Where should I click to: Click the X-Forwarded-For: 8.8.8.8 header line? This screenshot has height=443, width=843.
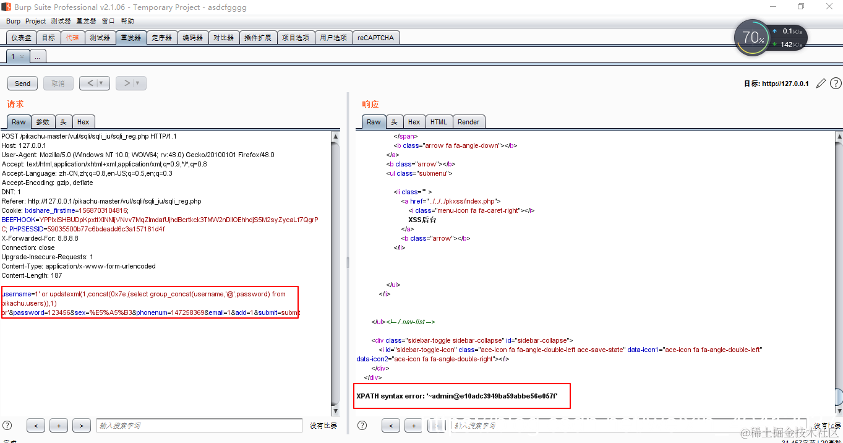(40, 238)
